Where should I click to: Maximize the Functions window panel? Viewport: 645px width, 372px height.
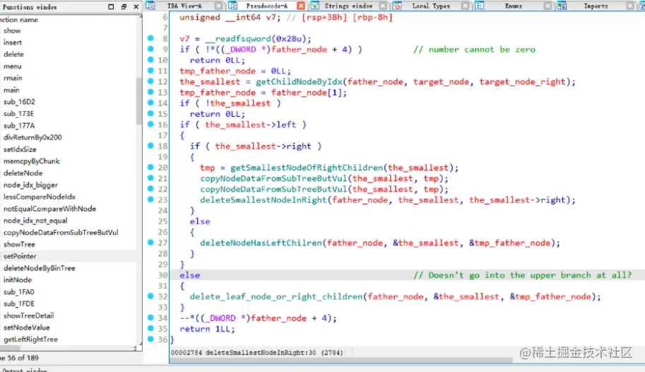tap(111, 6)
